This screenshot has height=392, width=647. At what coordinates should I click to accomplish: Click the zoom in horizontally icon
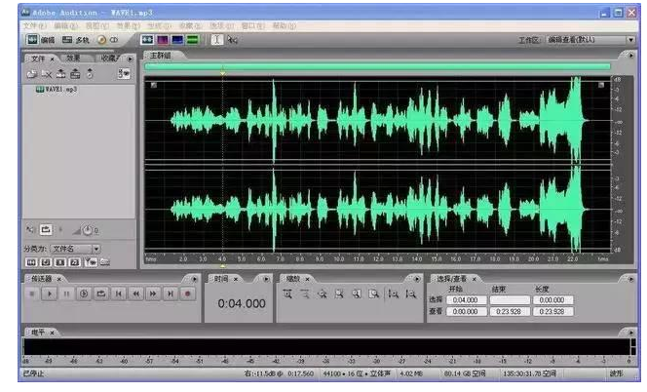pyautogui.click(x=287, y=294)
